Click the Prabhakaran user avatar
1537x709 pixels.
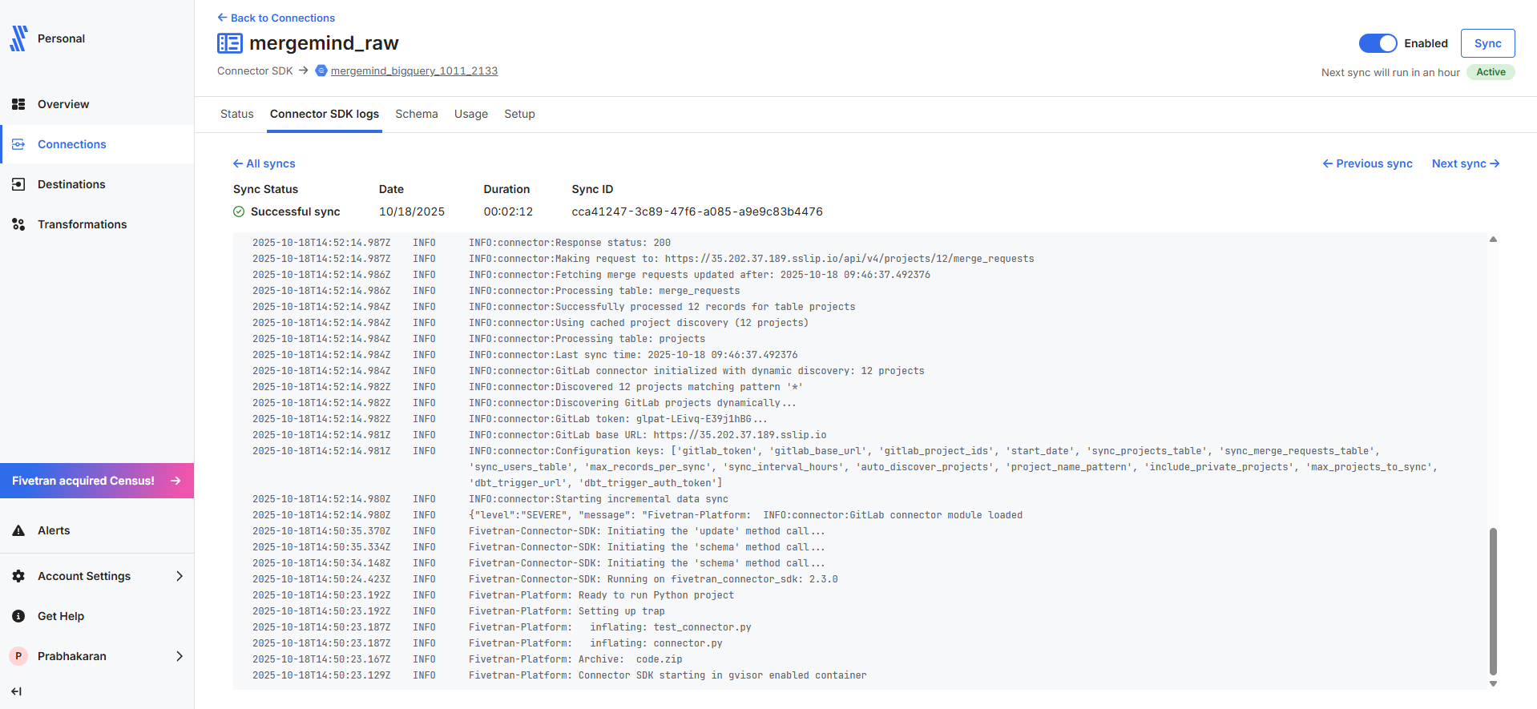(x=18, y=656)
